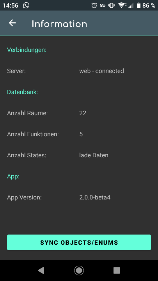The image size is (158, 281).
Task: Tap the App Version 2.0.0-beta4 text
Action: (95, 197)
